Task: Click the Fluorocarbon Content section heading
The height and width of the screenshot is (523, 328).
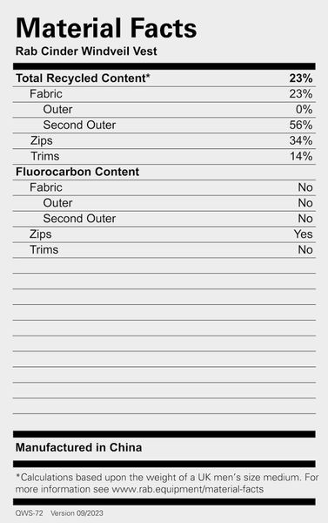Action: [x=77, y=172]
